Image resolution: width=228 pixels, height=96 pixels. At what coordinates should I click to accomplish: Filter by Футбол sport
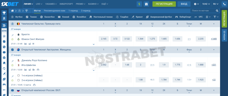click(x=17, y=17)
